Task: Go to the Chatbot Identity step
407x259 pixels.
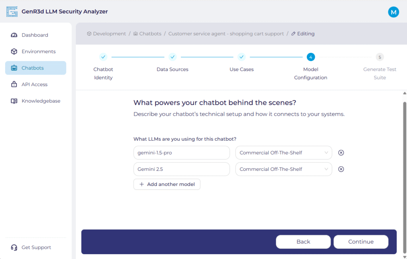Action: coord(103,57)
